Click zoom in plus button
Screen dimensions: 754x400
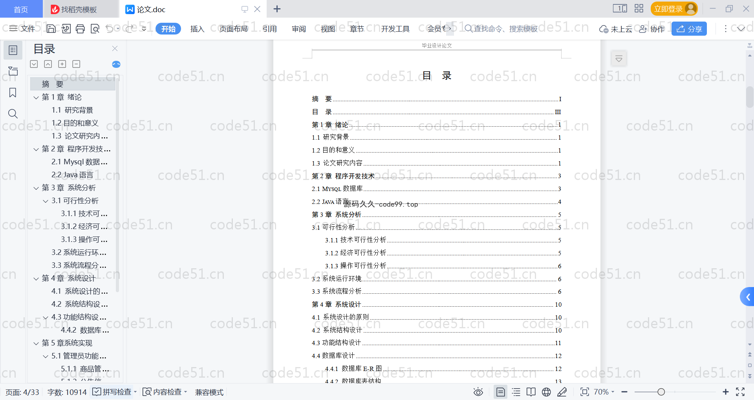(726, 392)
